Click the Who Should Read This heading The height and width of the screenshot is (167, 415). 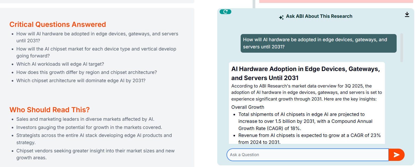point(49,110)
